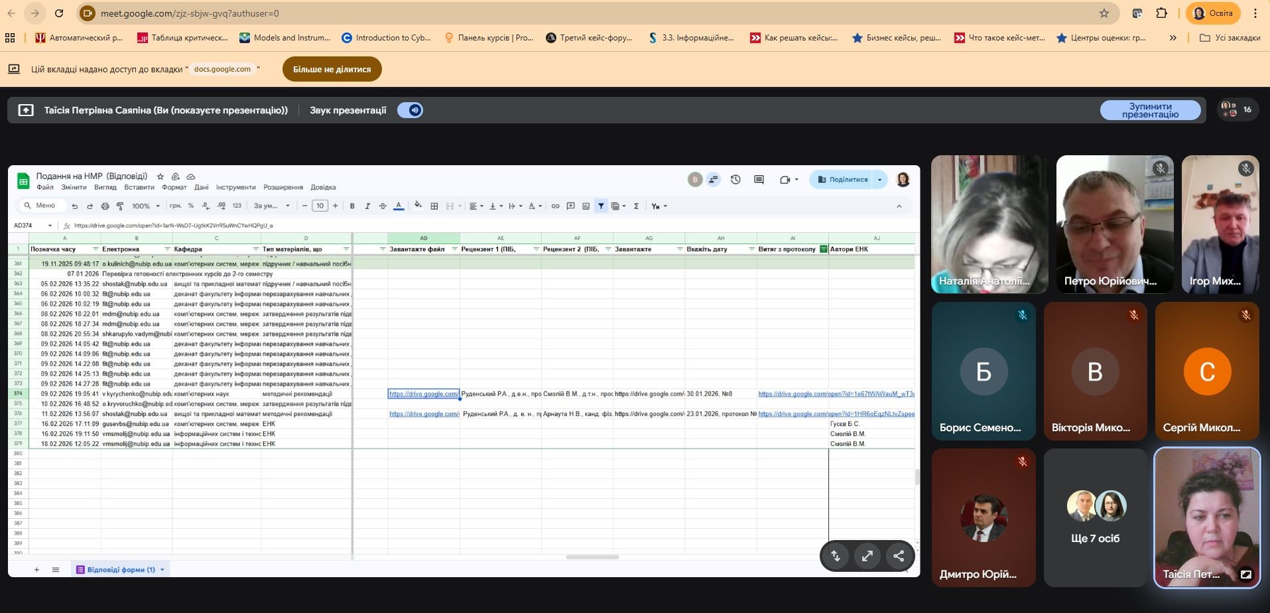1270x613 pixels.
Task: Click the expand fullscreen icon on presentation
Action: pos(867,557)
